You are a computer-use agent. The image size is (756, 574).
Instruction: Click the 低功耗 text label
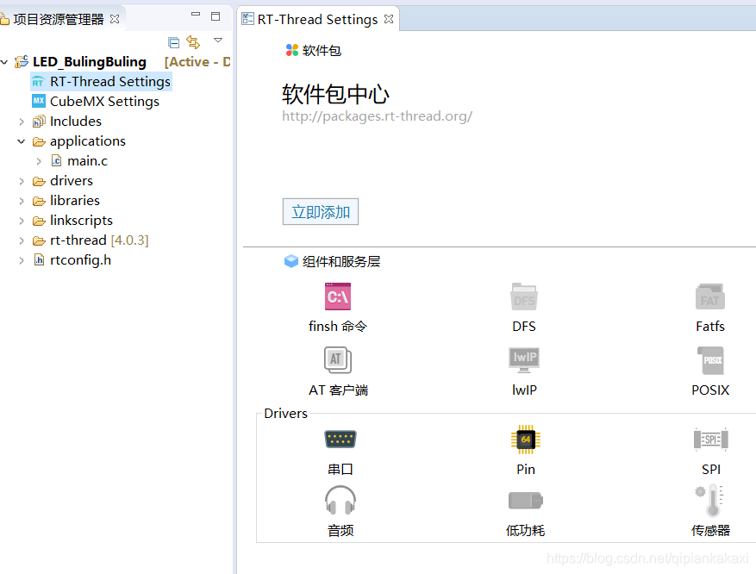click(526, 531)
